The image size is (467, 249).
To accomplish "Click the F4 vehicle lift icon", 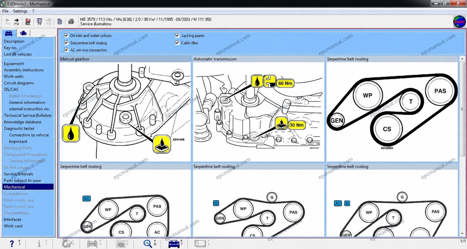I will click(92, 244).
